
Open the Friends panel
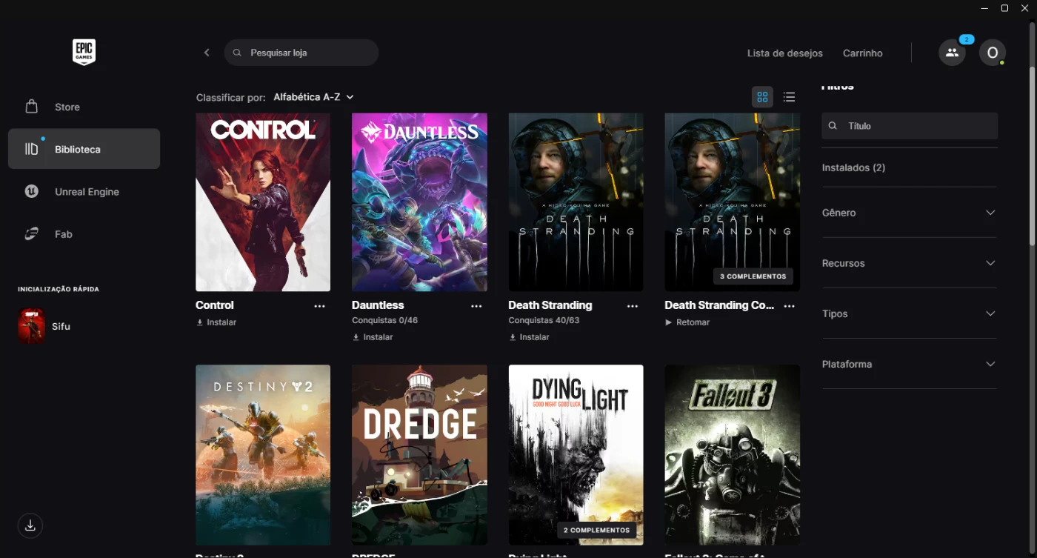(952, 53)
